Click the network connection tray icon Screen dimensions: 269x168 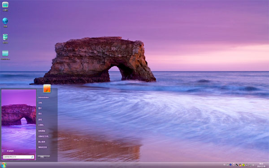click(250, 165)
